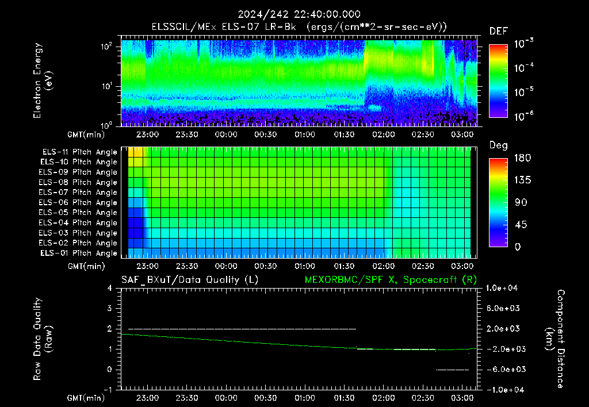Click the 45 value on Deg scale
This screenshot has height=407, width=589.
tap(520, 225)
